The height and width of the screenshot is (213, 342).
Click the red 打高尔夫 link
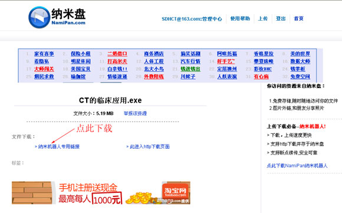pos(117,61)
